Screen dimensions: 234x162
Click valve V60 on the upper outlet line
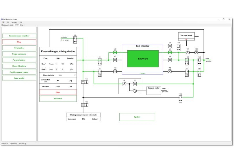(x=196, y=52)
